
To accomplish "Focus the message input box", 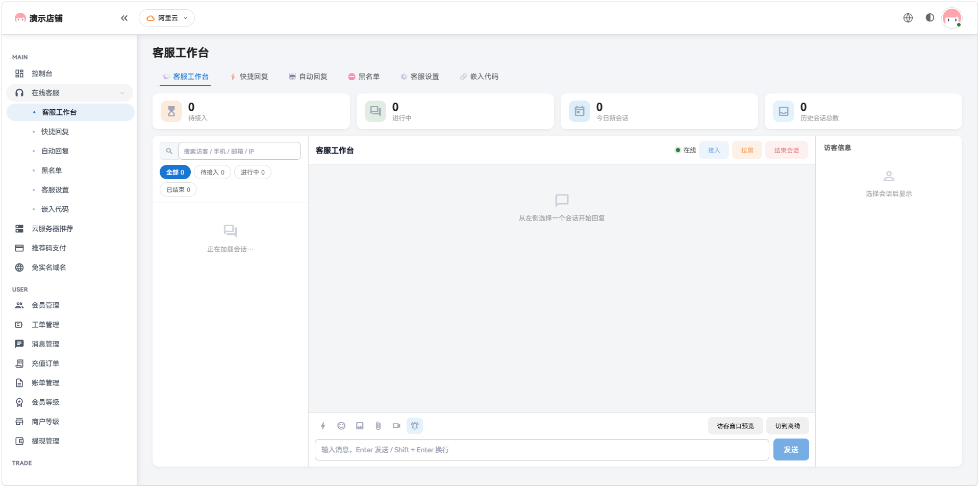I will [542, 450].
